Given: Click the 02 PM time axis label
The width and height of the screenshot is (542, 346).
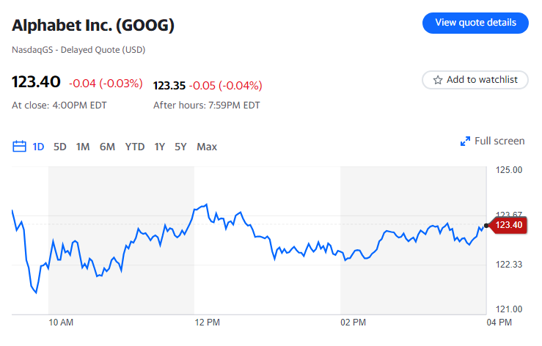Looking at the screenshot, I should click(353, 322).
